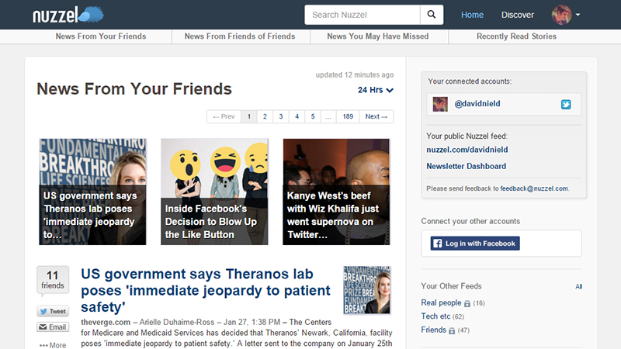
Task: Click All link beside Your Other Feeds
Action: click(x=578, y=286)
